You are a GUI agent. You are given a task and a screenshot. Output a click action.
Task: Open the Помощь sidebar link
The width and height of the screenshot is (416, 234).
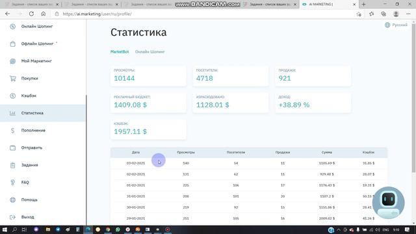click(x=29, y=200)
